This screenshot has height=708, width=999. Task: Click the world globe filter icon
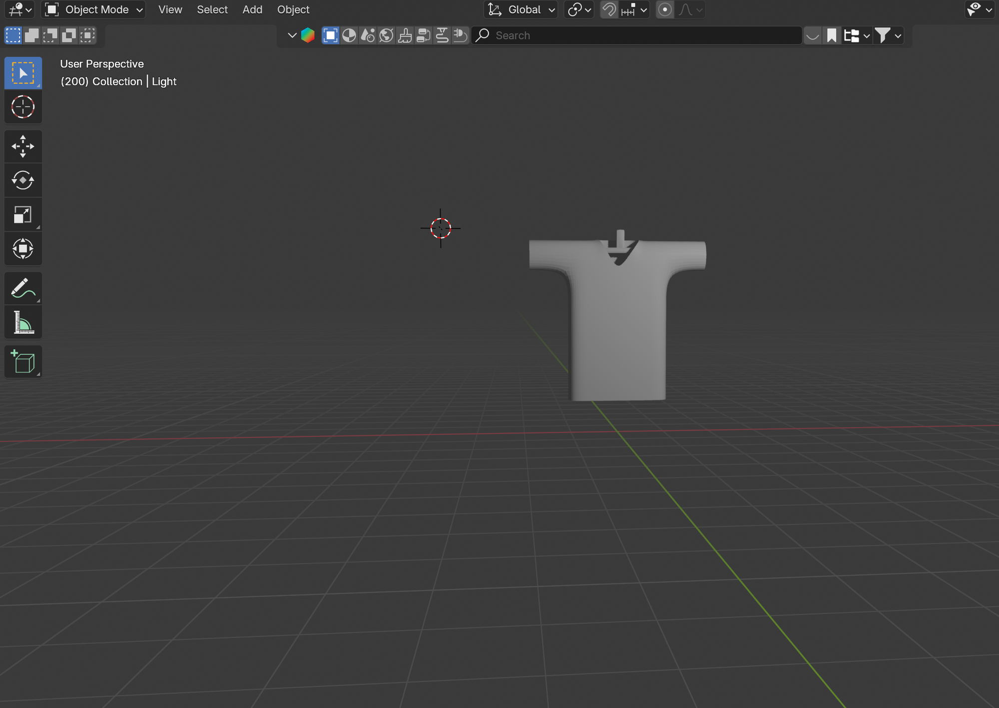click(386, 35)
